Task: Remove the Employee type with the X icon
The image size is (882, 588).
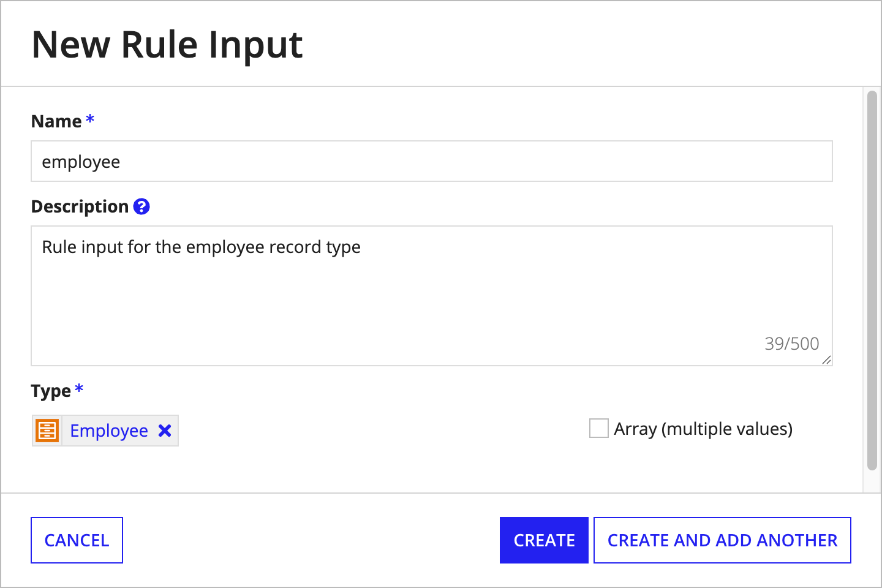Action: pos(165,431)
